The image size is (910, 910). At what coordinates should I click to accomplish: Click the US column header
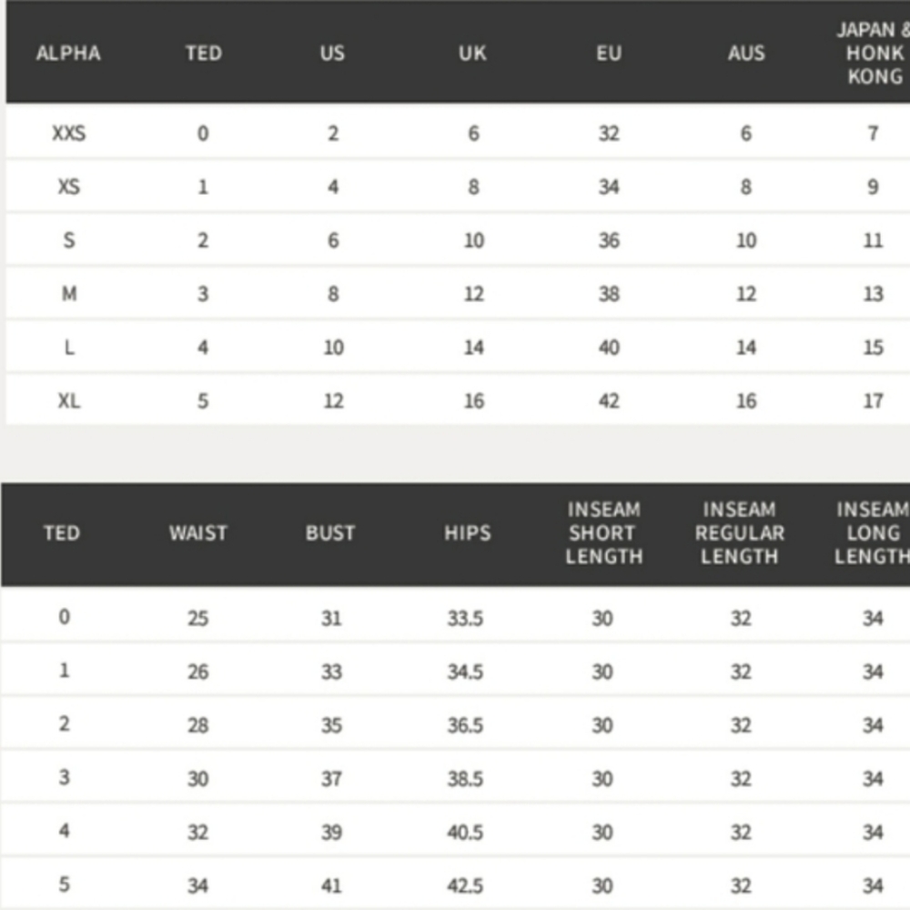332,54
